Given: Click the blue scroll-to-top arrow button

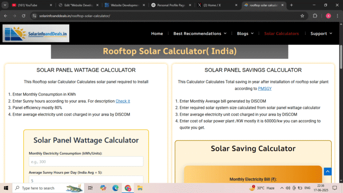Looking at the screenshot, I should pyautogui.click(x=328, y=172).
